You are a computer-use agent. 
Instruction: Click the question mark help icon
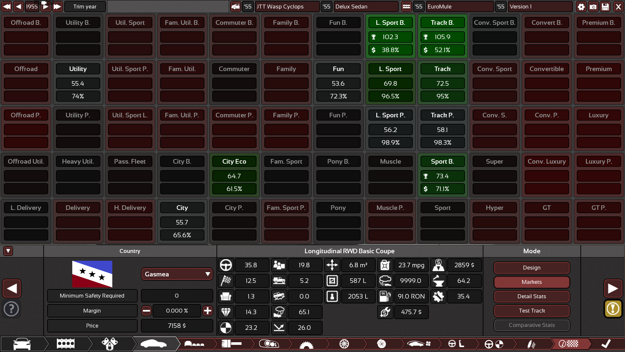[x=11, y=309]
